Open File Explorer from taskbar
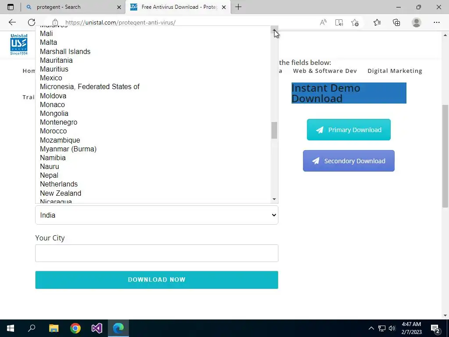This screenshot has width=449, height=337. click(53, 328)
